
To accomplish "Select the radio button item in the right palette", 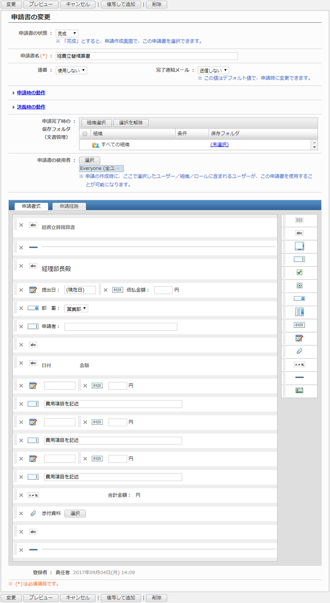I will [x=299, y=285].
